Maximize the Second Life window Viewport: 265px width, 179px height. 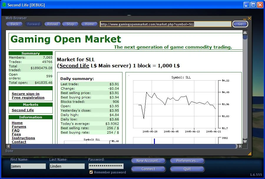coord(253,5)
